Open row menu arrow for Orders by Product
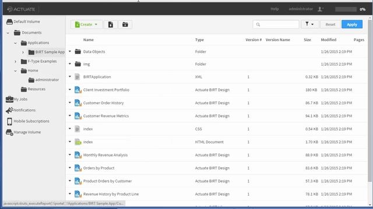The width and height of the screenshot is (373, 209). [x=70, y=168]
